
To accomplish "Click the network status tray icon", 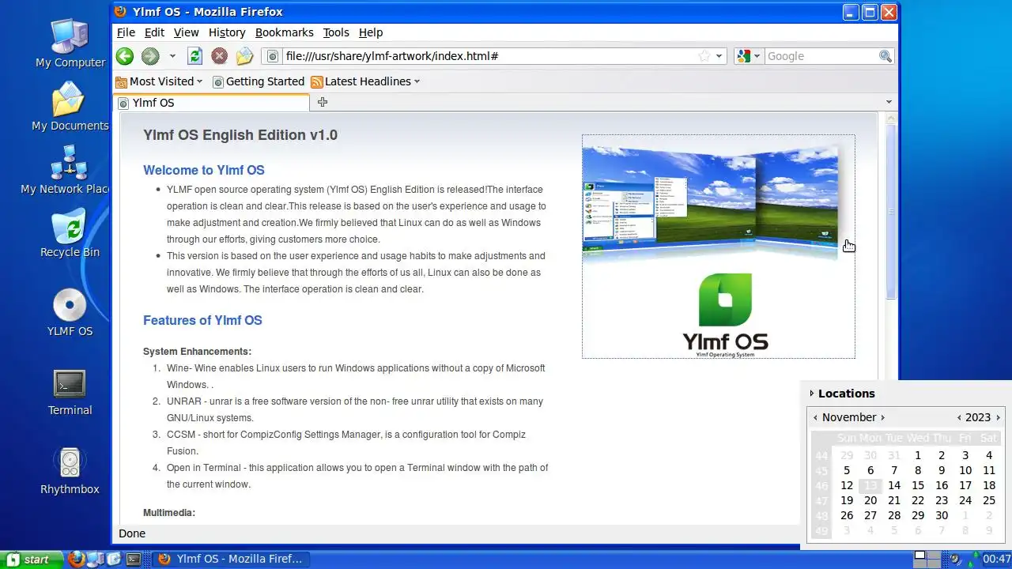I will tap(974, 560).
